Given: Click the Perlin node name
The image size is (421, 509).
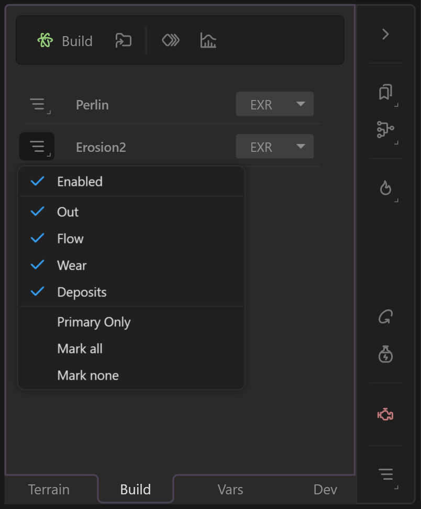Looking at the screenshot, I should (92, 105).
